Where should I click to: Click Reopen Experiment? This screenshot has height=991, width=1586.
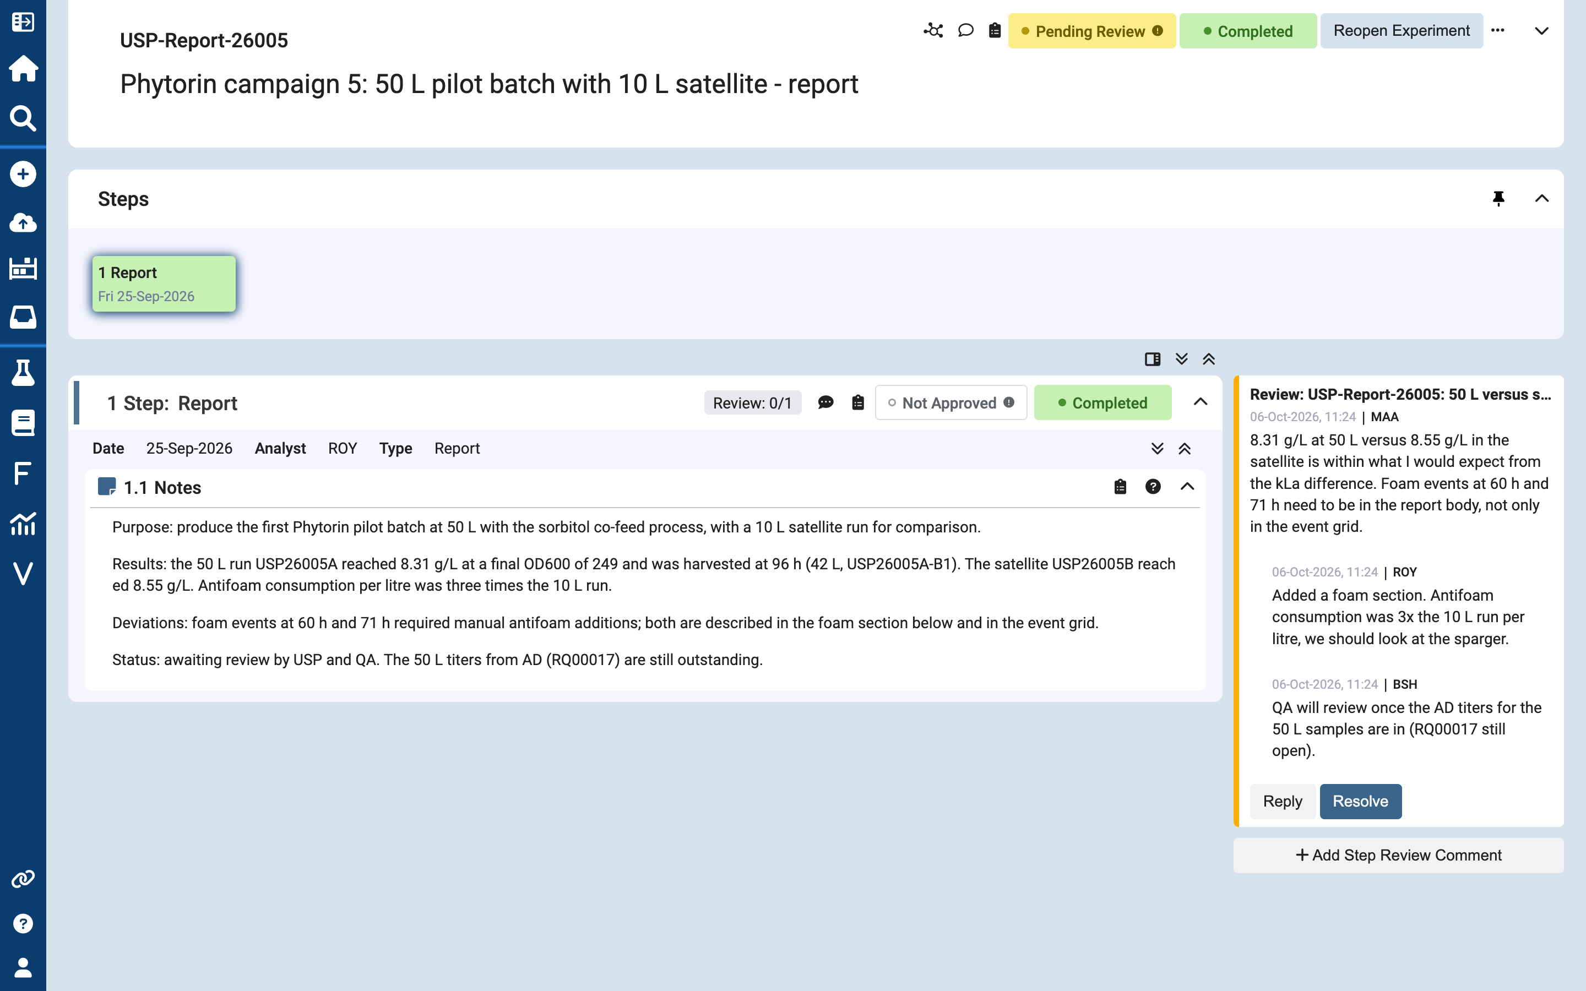pyautogui.click(x=1401, y=31)
